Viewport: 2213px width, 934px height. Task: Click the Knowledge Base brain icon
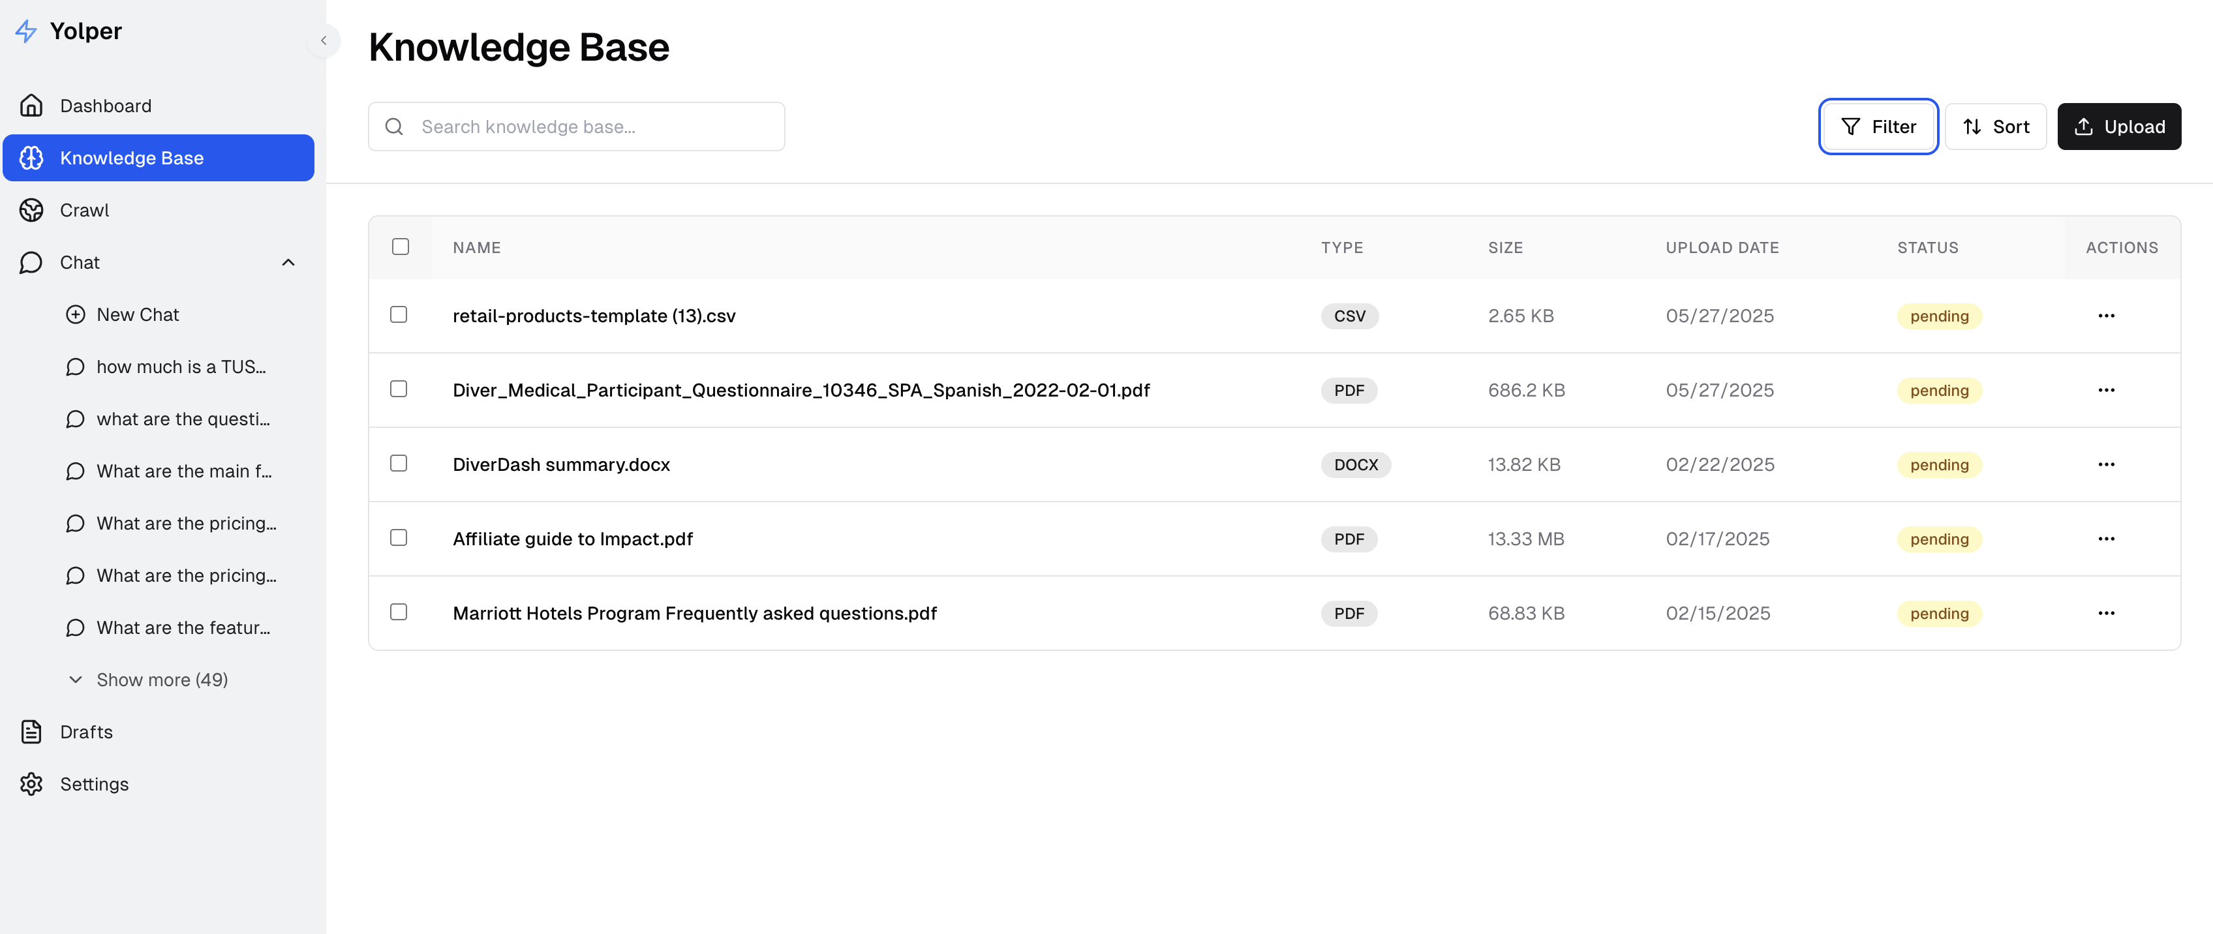pyautogui.click(x=32, y=158)
